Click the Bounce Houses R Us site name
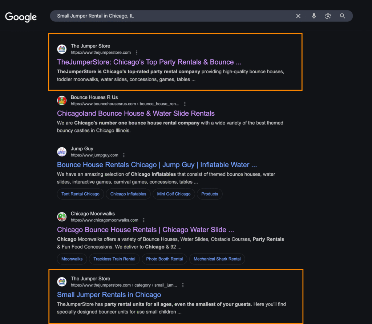Image resolution: width=372 pixels, height=324 pixels. point(94,97)
